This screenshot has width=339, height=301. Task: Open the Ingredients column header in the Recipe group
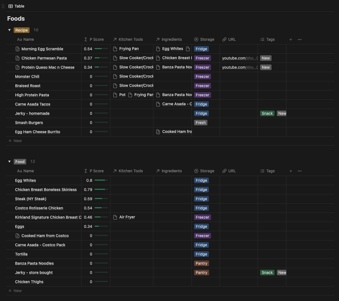pyautogui.click(x=169, y=39)
